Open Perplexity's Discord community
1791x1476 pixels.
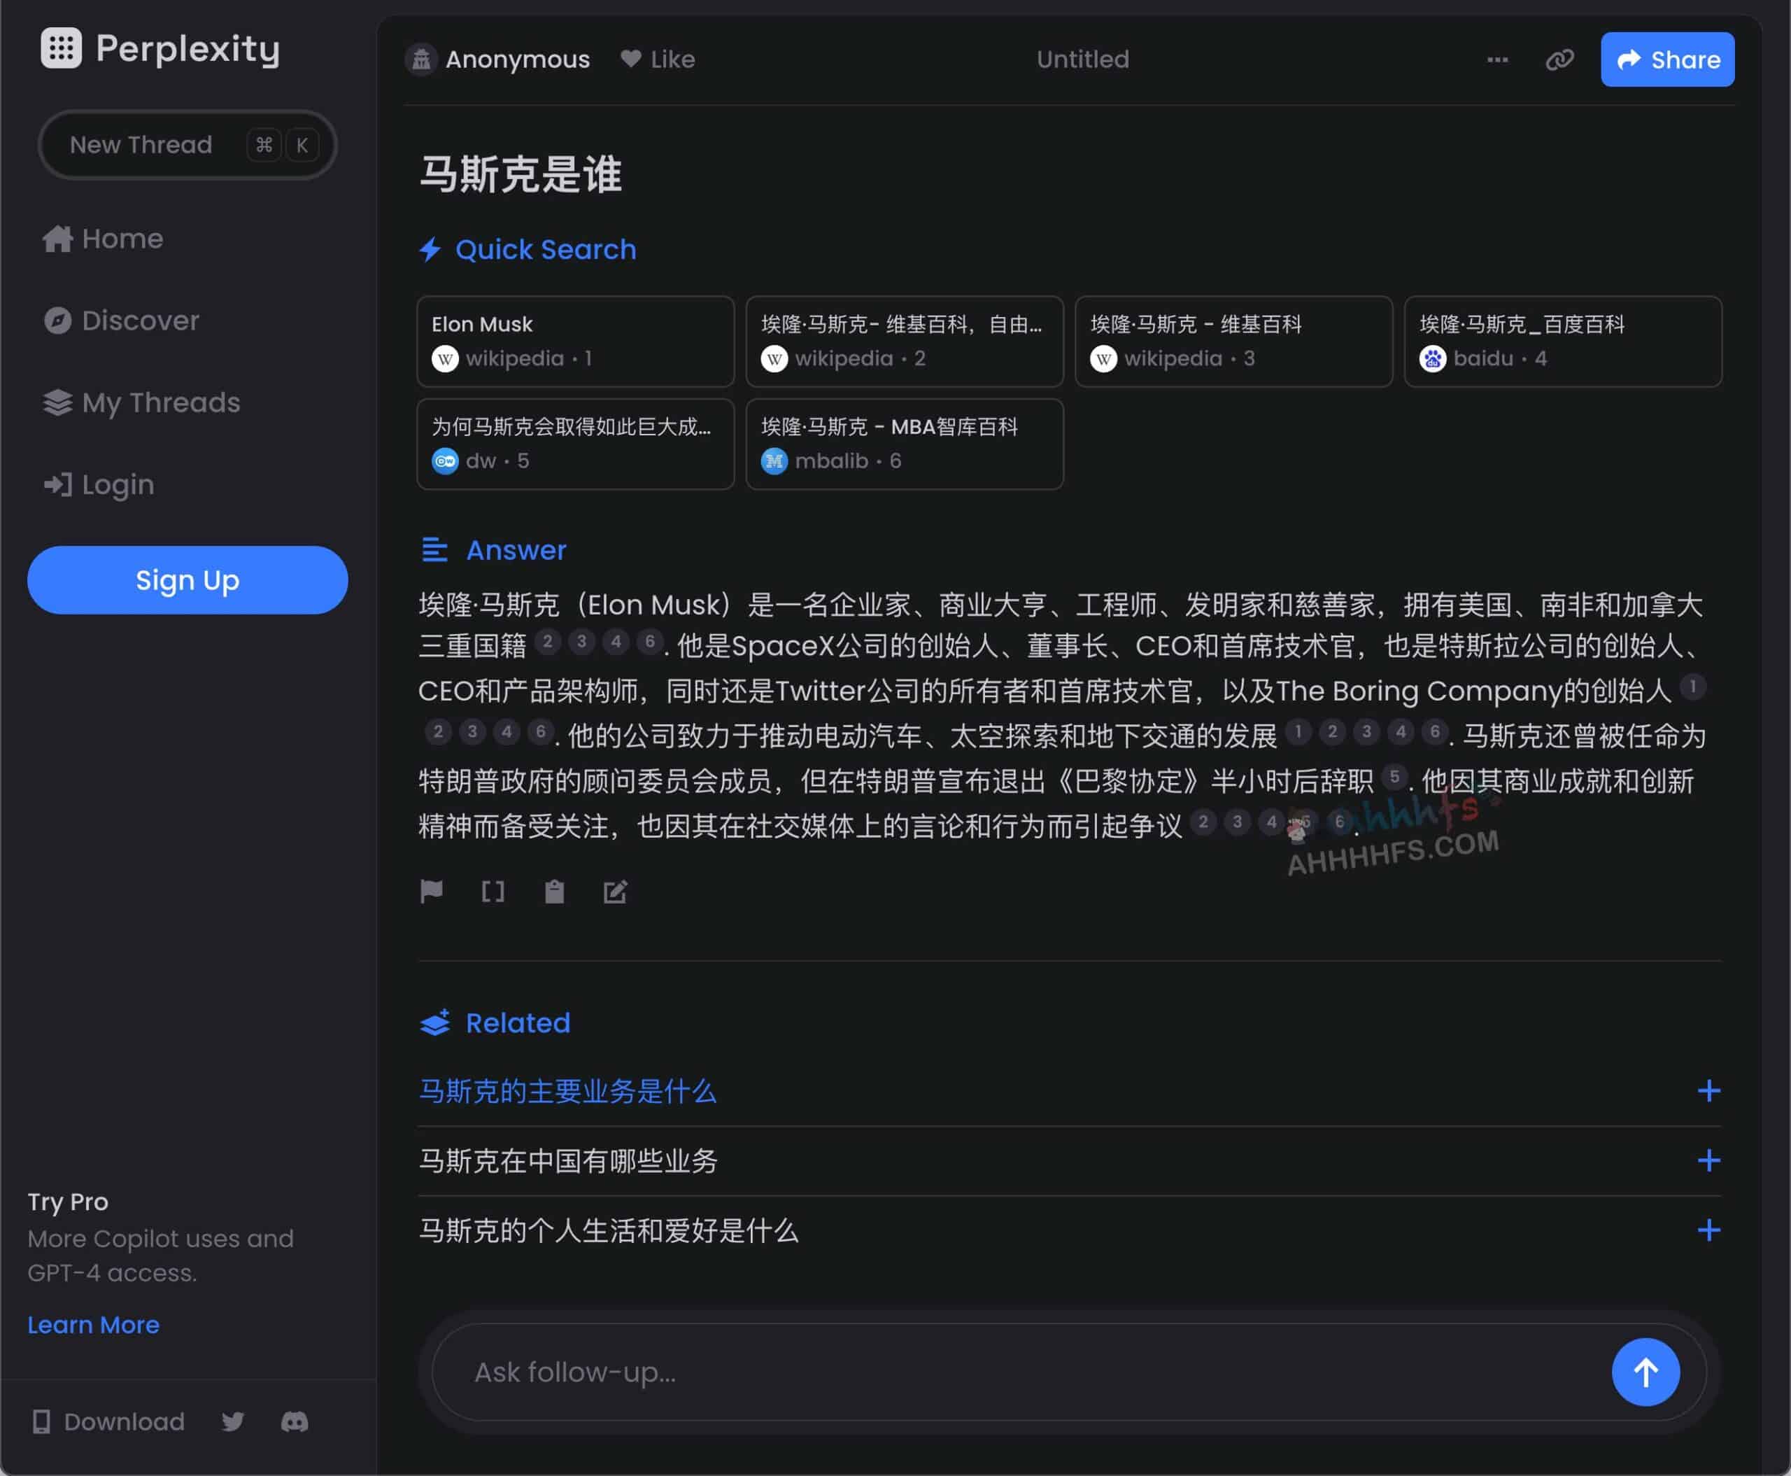click(295, 1421)
